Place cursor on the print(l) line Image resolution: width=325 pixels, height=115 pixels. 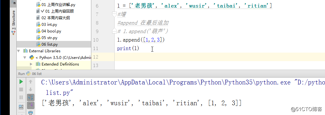coord(128,48)
